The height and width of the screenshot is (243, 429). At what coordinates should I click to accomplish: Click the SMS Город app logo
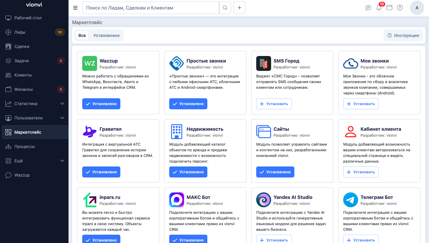[x=264, y=63]
